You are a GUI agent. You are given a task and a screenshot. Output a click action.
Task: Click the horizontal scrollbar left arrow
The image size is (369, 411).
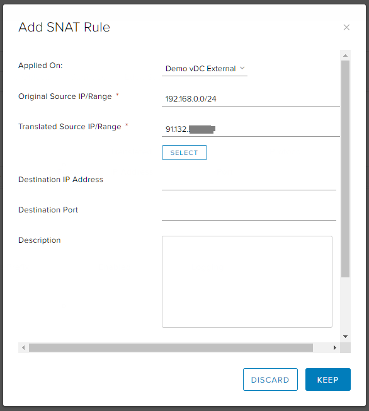coord(23,347)
